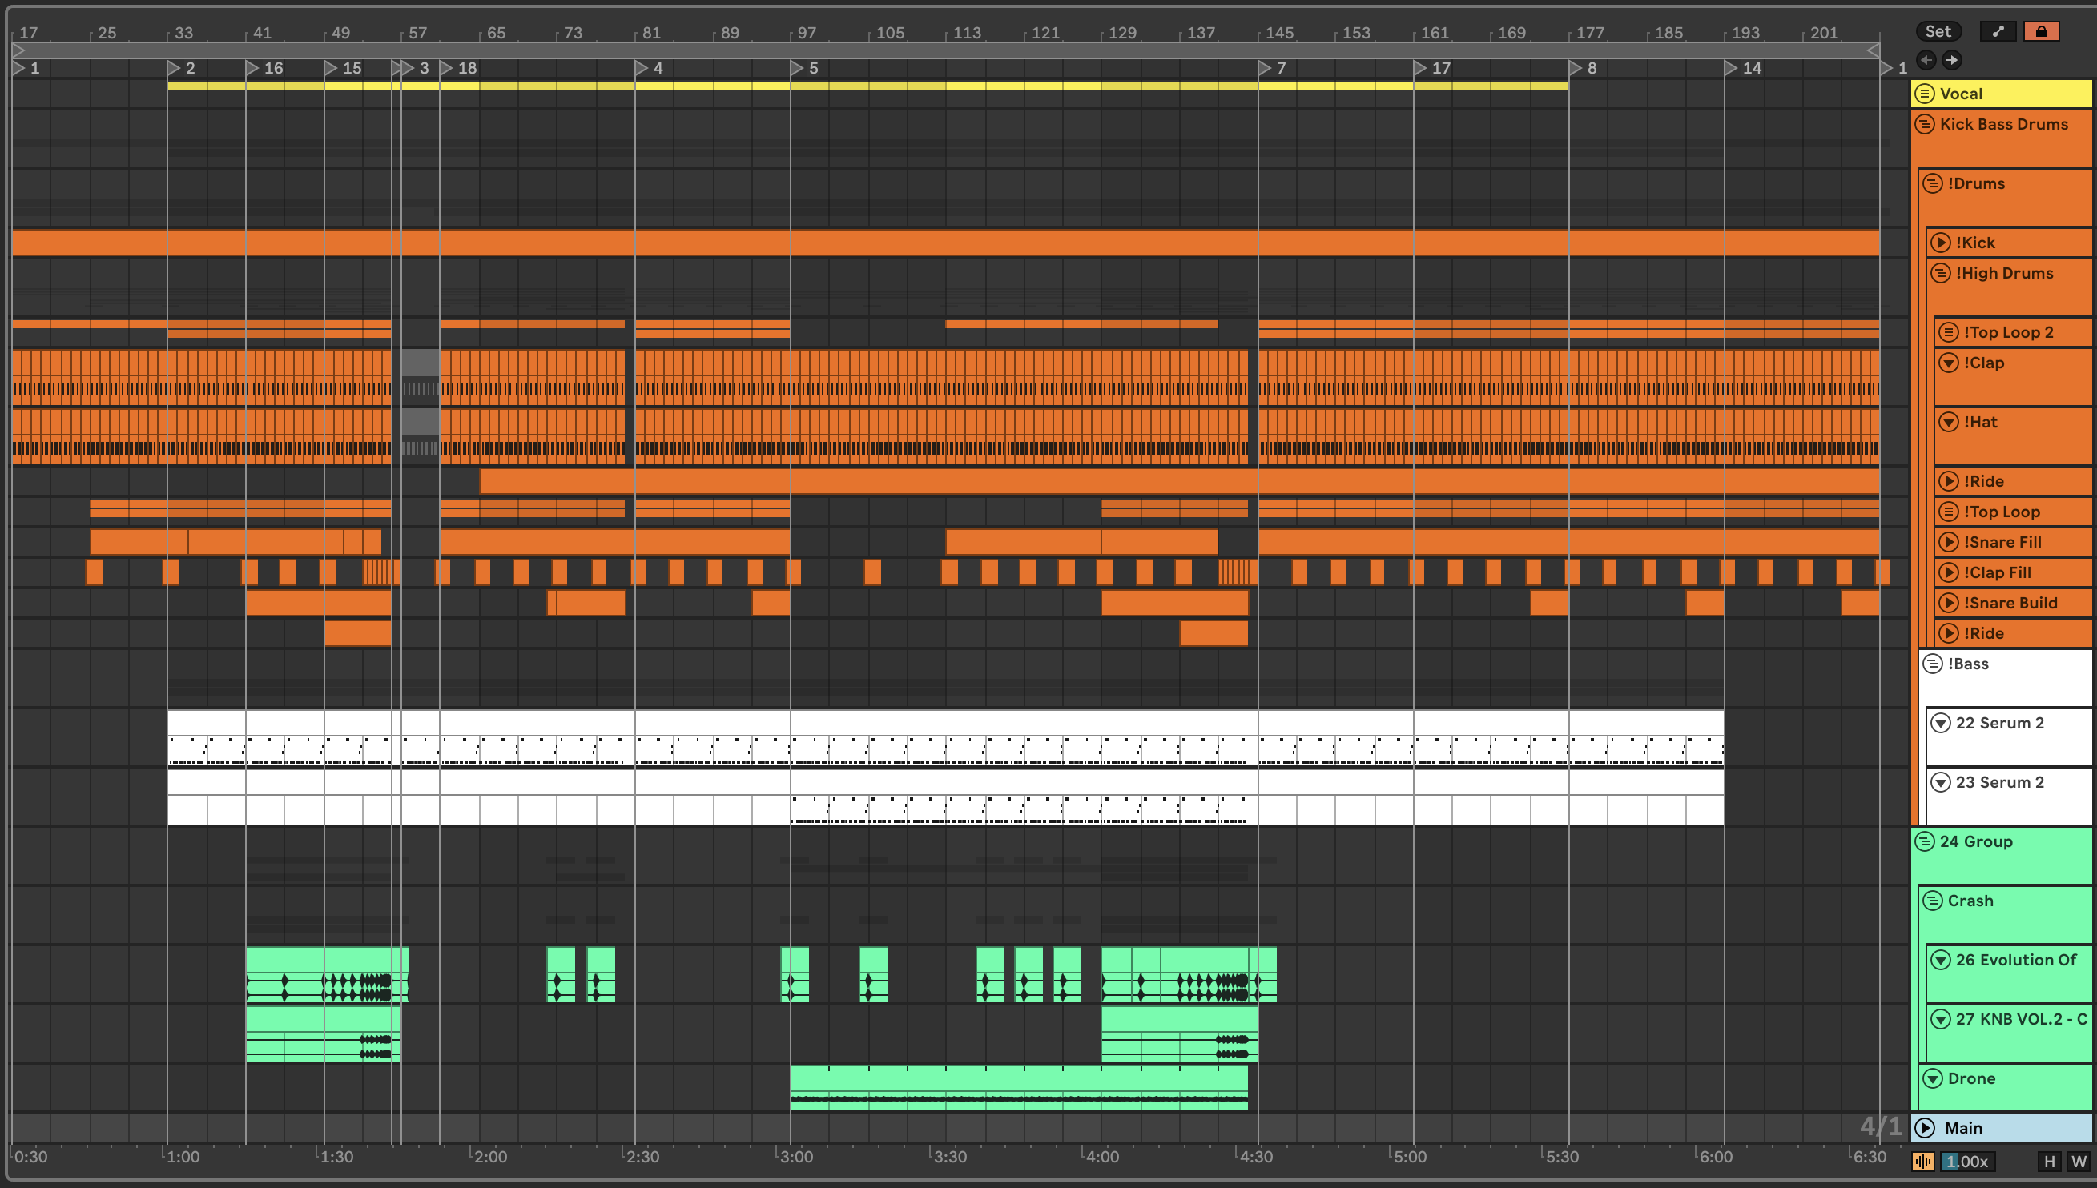This screenshot has height=1188, width=2097.
Task: Click locator marker 5
Action: (x=798, y=69)
